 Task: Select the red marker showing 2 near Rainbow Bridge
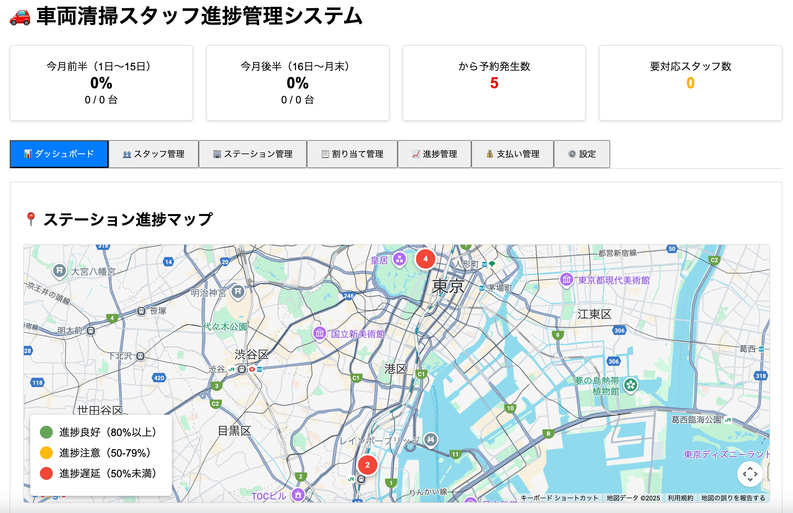click(368, 465)
